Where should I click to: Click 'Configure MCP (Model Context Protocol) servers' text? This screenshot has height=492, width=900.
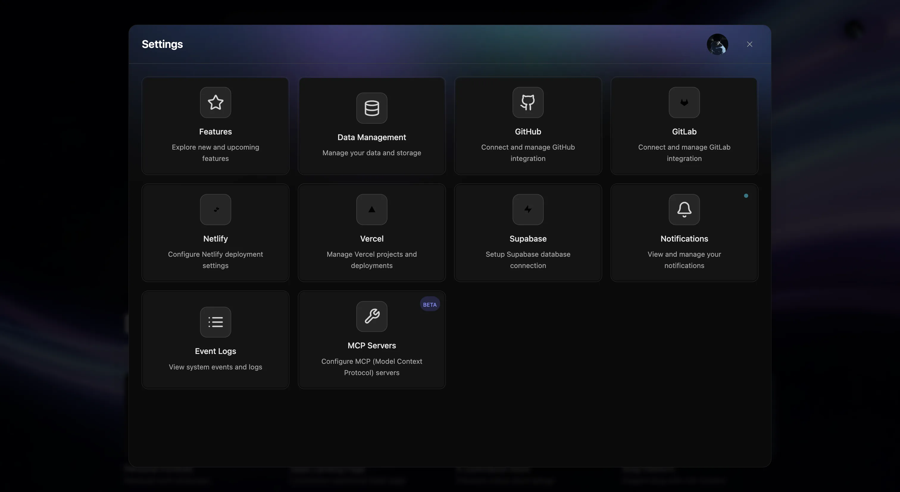372,367
